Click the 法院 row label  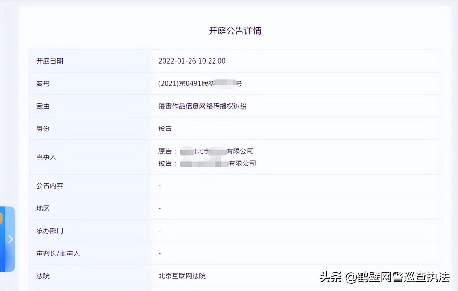(x=42, y=276)
